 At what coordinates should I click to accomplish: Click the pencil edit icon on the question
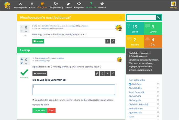[x=113, y=41]
